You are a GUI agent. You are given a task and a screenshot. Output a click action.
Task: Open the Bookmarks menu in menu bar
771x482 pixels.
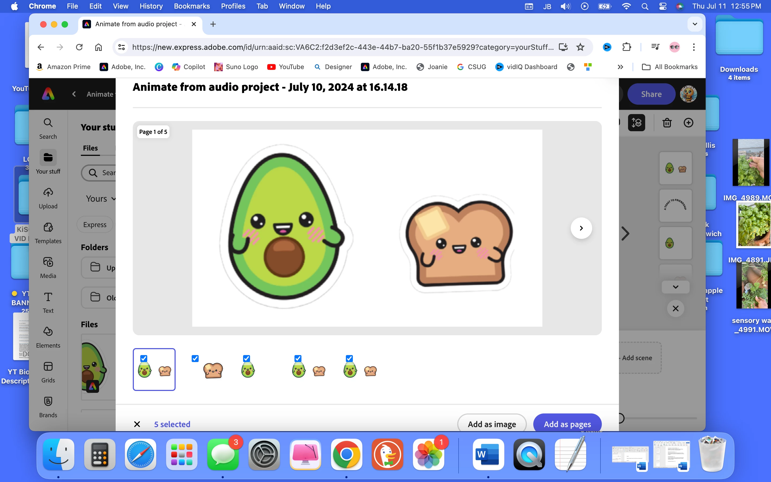click(x=191, y=6)
